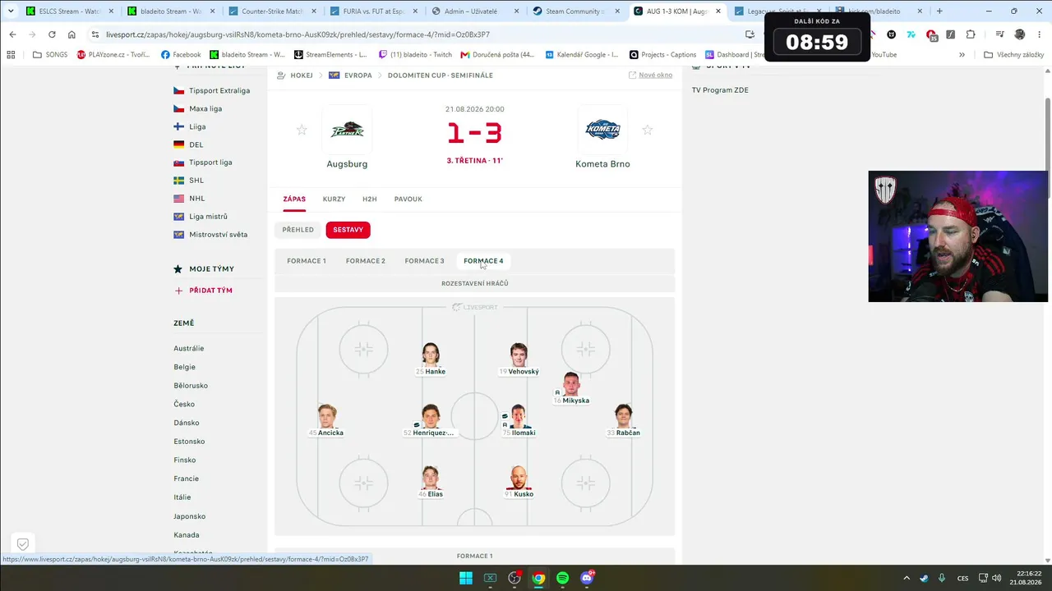
Task: Open the Kalendář Google bookmark
Action: 581,55
